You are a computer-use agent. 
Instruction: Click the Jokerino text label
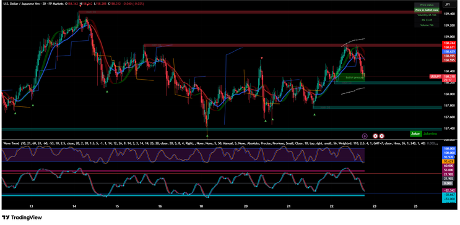pos(430,134)
